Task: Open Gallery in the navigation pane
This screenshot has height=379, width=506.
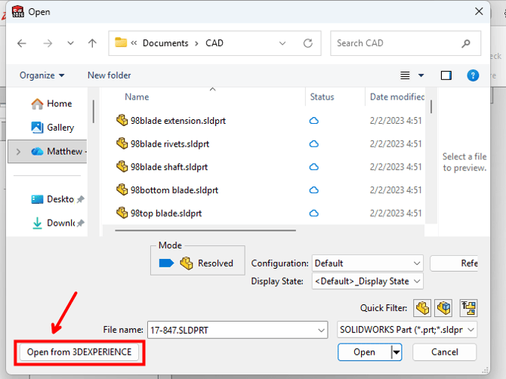Action: click(53, 128)
